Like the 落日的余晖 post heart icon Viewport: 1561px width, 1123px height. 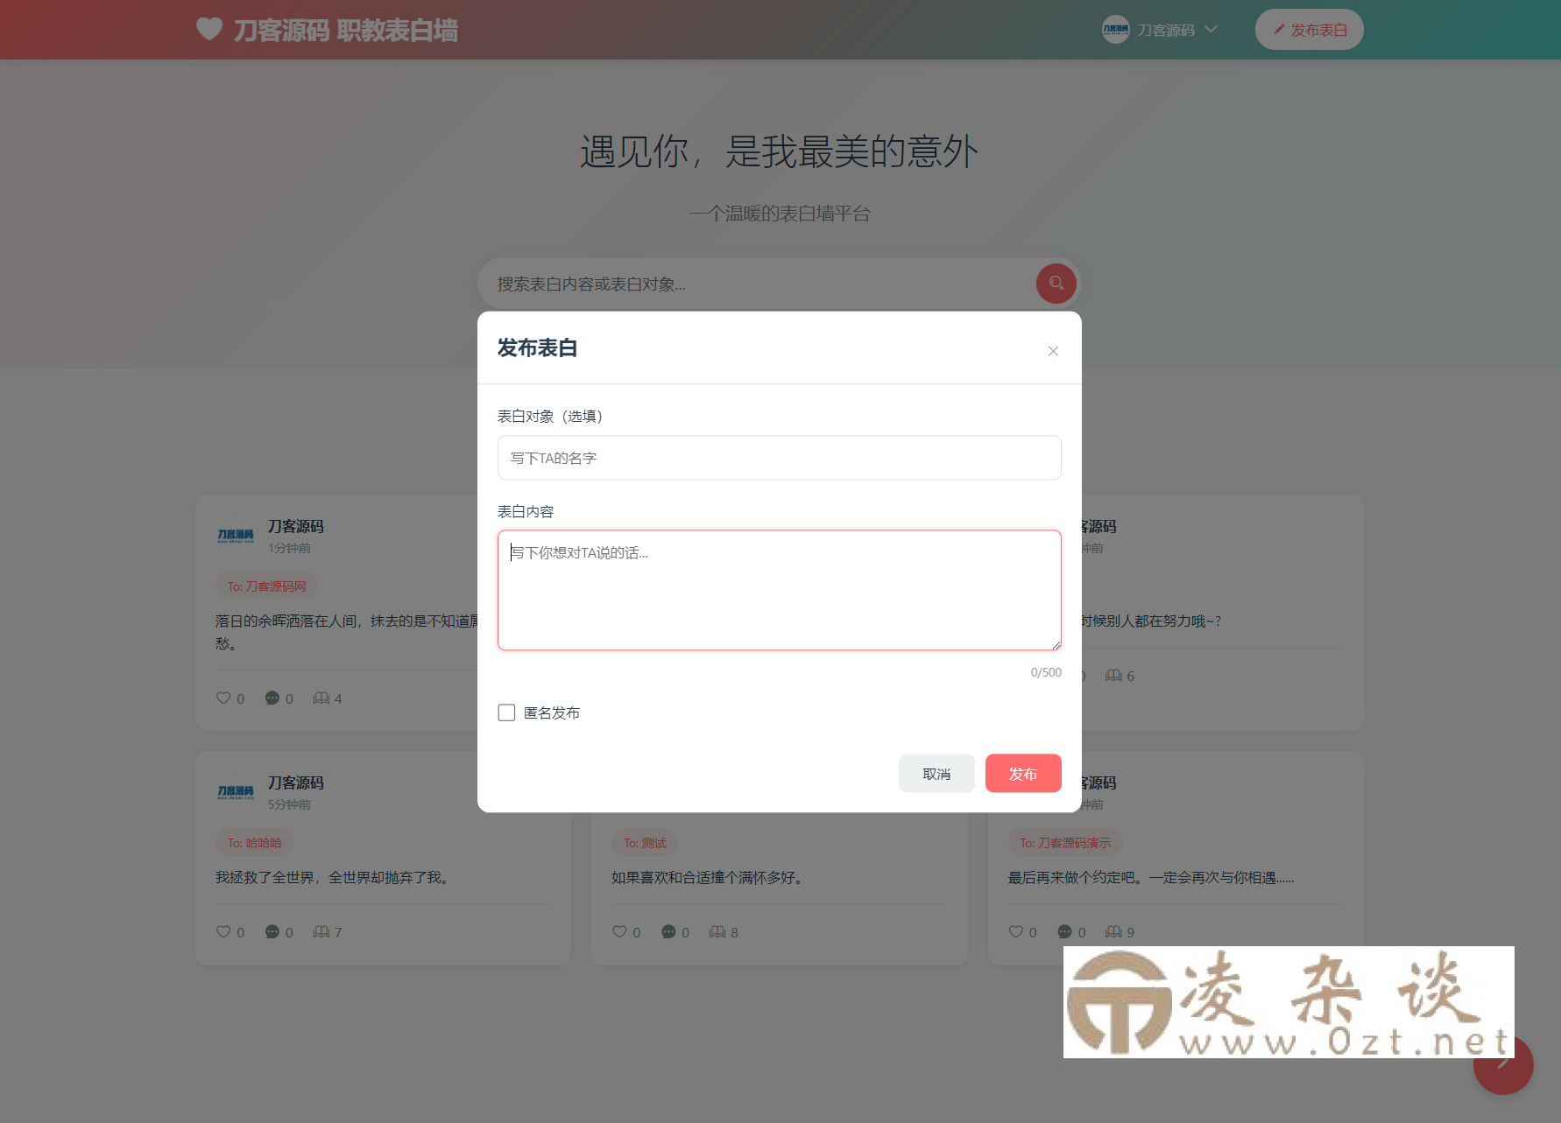coord(223,698)
